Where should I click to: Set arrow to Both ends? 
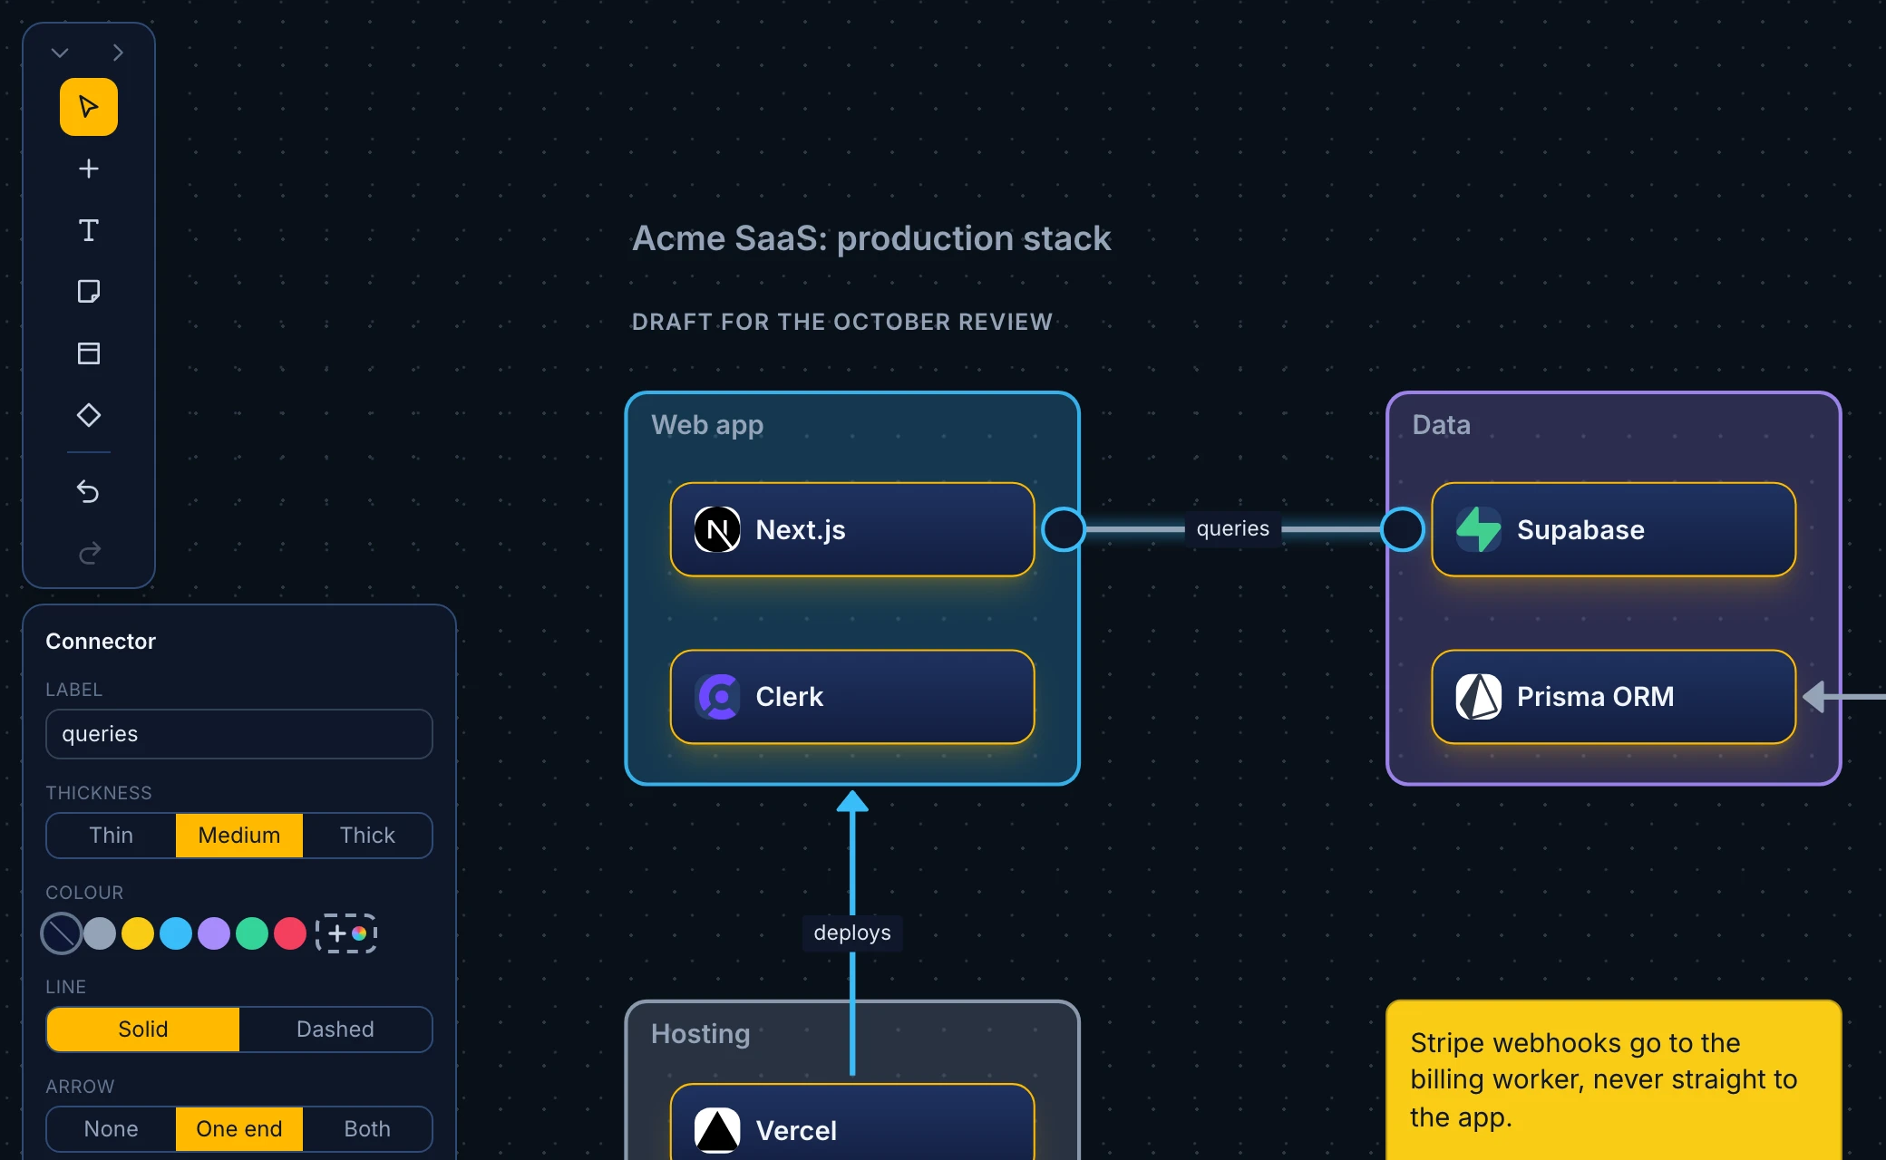367,1128
